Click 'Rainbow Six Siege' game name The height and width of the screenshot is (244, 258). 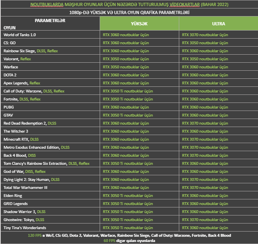pos(19,51)
